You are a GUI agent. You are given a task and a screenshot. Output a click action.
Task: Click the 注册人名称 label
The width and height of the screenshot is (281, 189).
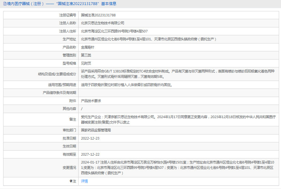point(68,23)
